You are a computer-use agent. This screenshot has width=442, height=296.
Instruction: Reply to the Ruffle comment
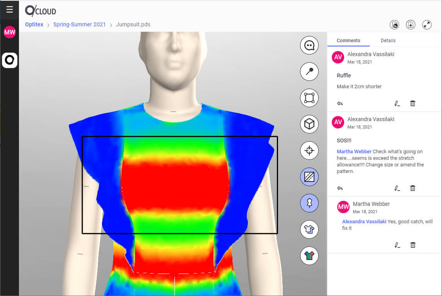(340, 104)
